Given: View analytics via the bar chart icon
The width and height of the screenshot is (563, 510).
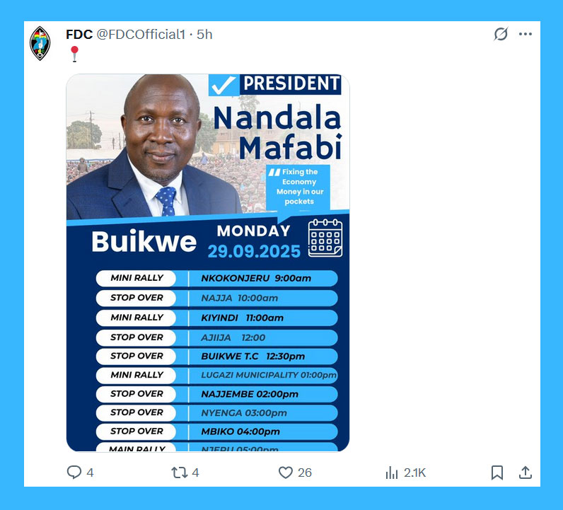Looking at the screenshot, I should 392,473.
